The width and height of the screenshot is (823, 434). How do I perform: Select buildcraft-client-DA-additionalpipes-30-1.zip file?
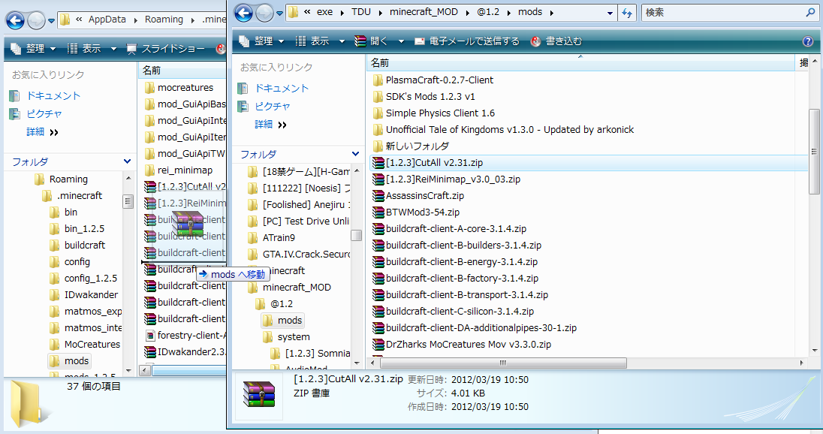[x=475, y=328]
